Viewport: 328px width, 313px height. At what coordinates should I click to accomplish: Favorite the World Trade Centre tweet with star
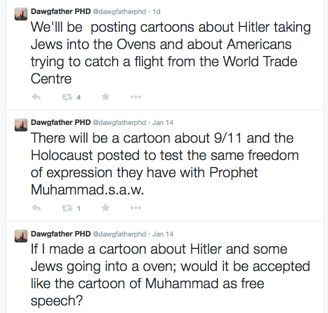click(105, 97)
